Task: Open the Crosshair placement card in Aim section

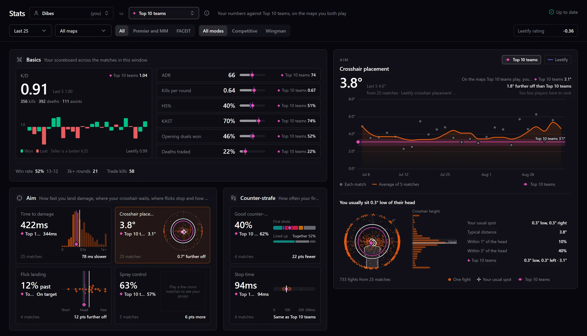Action: [x=163, y=235]
